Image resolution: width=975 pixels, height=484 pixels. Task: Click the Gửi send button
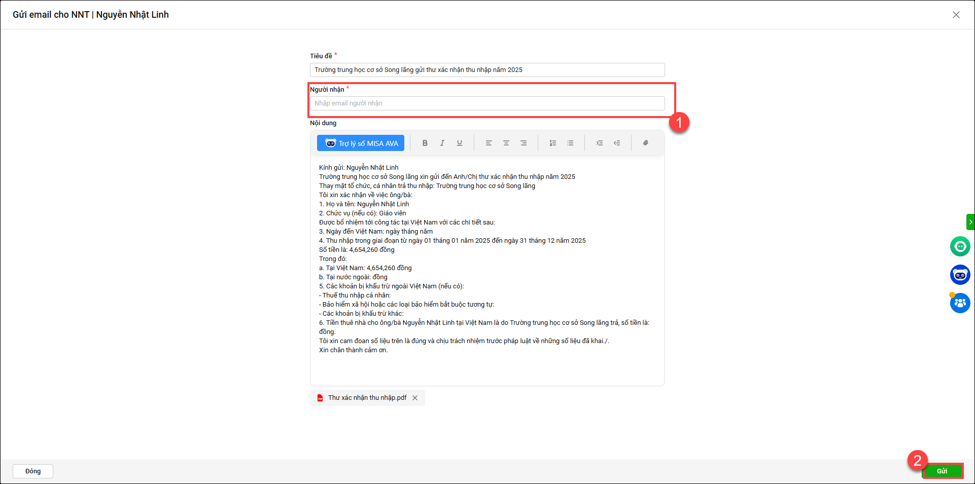[943, 471]
